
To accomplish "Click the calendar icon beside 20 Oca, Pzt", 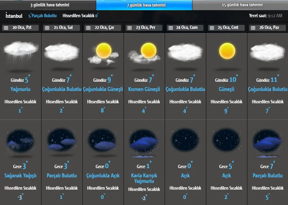I will pos(6,28).
